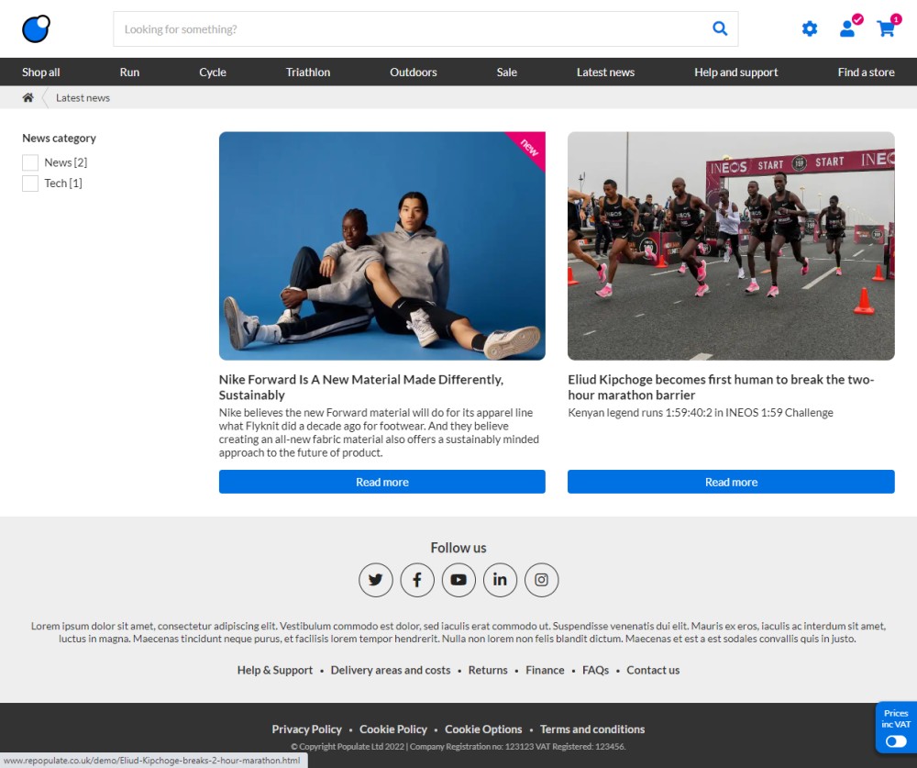Viewport: 917px width, 768px height.
Task: Open the Shop all menu
Action: [x=41, y=72]
